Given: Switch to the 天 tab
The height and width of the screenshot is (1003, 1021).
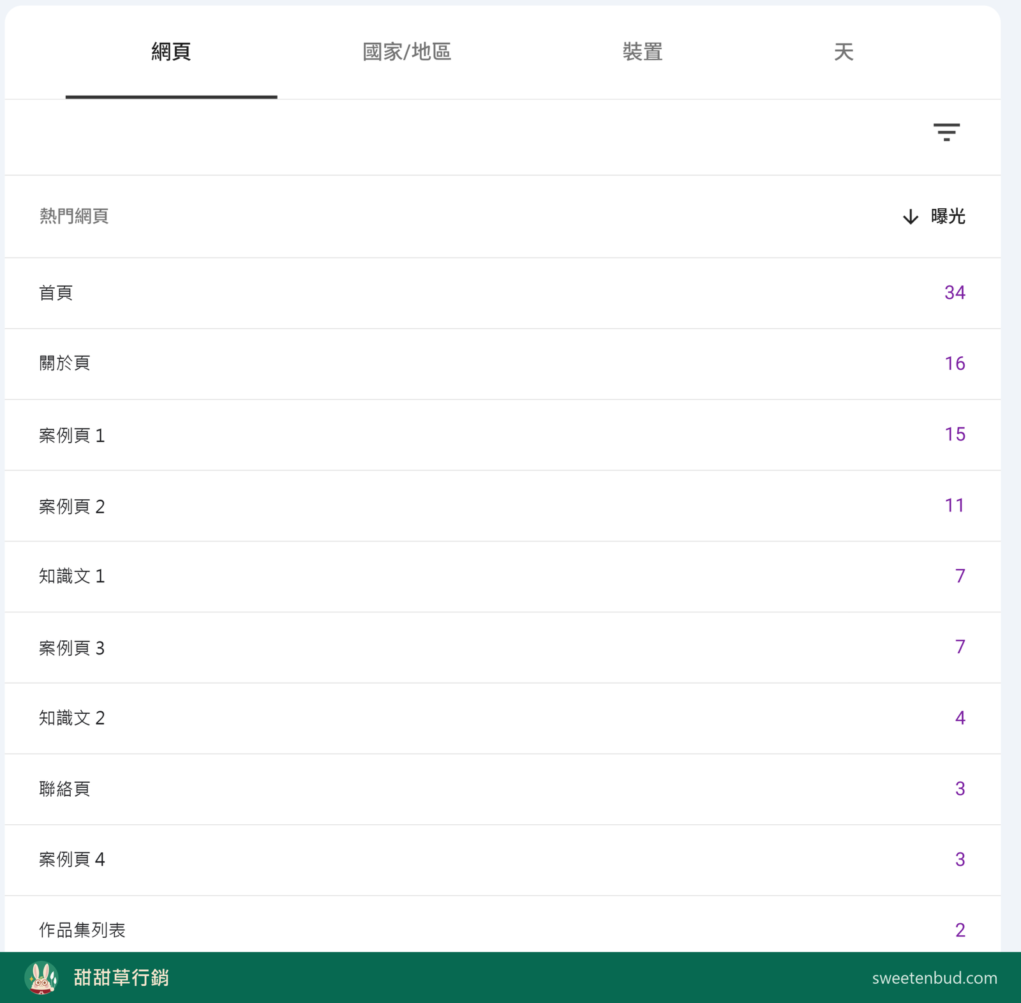Looking at the screenshot, I should 844,52.
